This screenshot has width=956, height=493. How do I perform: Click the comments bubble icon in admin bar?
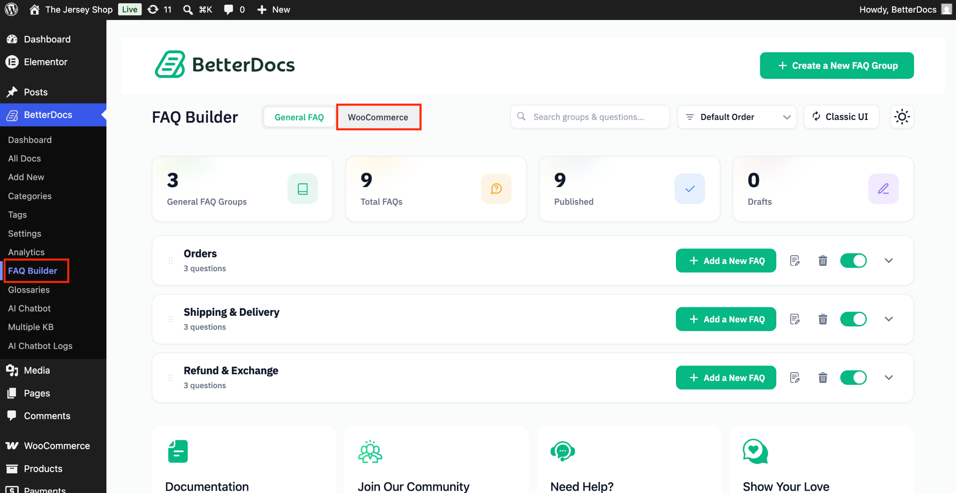[x=229, y=10]
